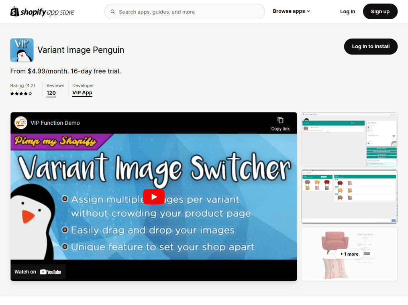The width and height of the screenshot is (408, 305).
Task: Click the Shopify app store logo
Action: coord(42,11)
